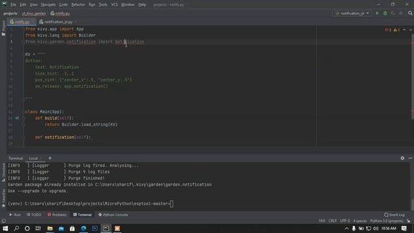Viewport: 414px width, 233px height.
Task: Switch to the notification_yt.py editor tab
Action: click(58, 22)
